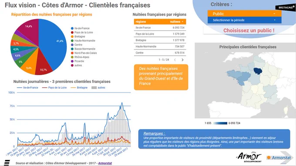Click Ile-de-France row in regions table
Image resolution: width=296 pixels, height=166 pixels.
160,27
